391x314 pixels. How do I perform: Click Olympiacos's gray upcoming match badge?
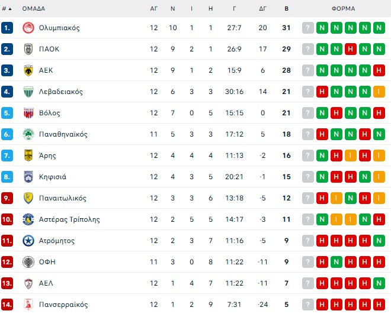tap(308, 28)
